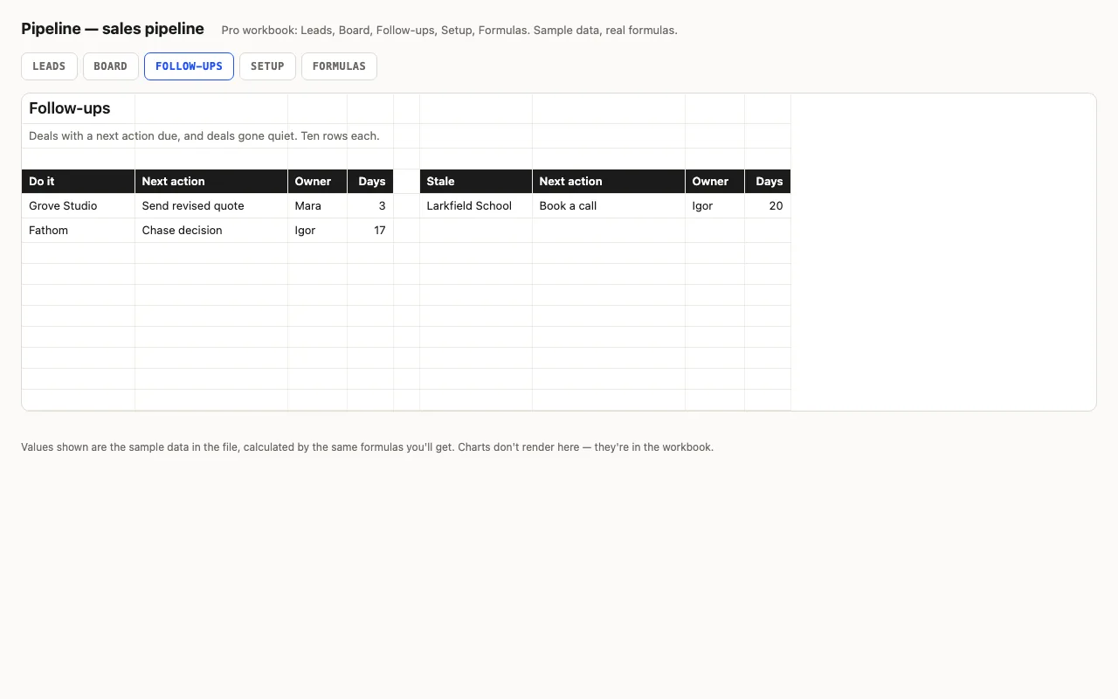Select the Days value 3 cell

[x=370, y=206]
